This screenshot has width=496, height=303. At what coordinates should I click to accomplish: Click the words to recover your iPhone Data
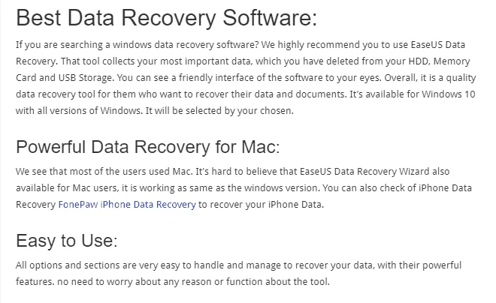(x=262, y=205)
